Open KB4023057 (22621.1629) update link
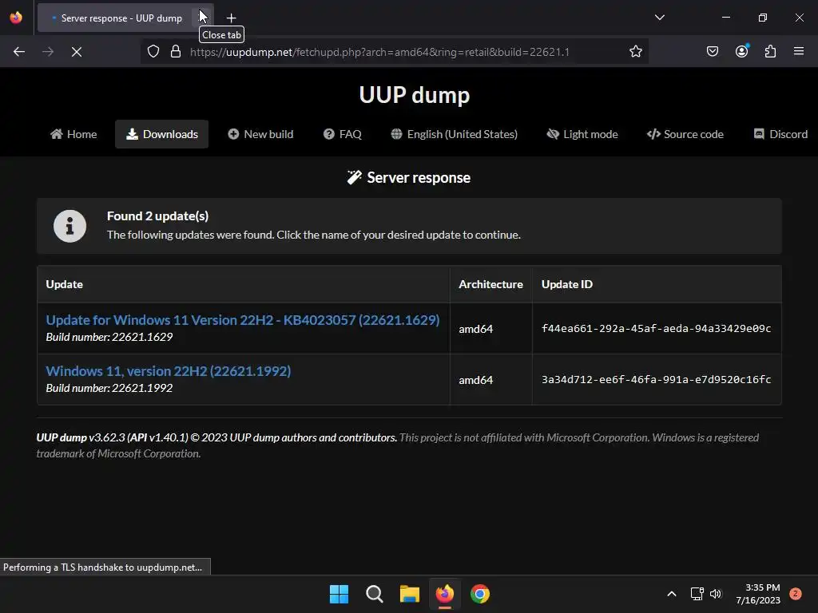818x613 pixels. pos(243,320)
